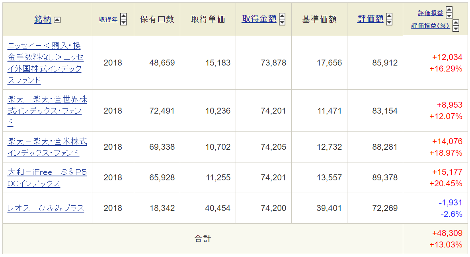Sort 評価損益 descending with the down arrow
470x257 pixels.
(449, 16)
